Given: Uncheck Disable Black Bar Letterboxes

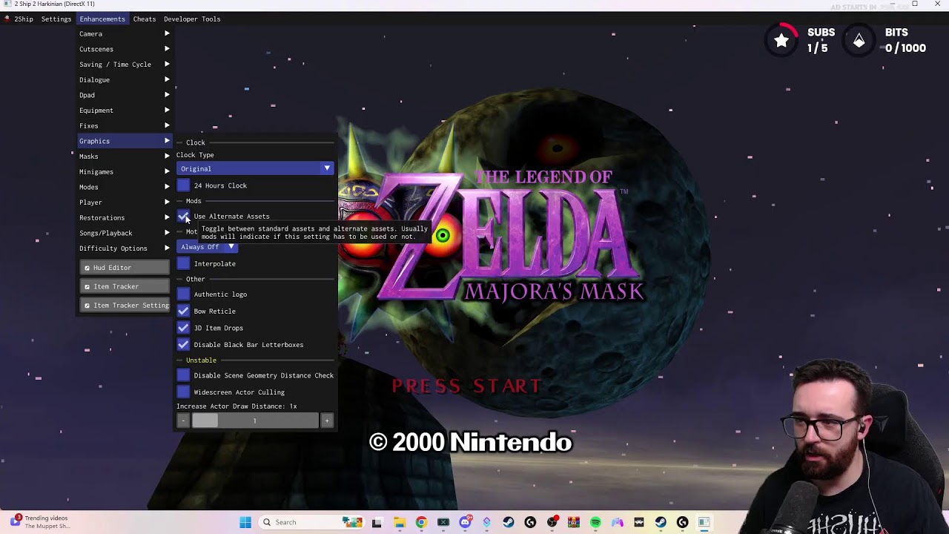Looking at the screenshot, I should (x=183, y=345).
